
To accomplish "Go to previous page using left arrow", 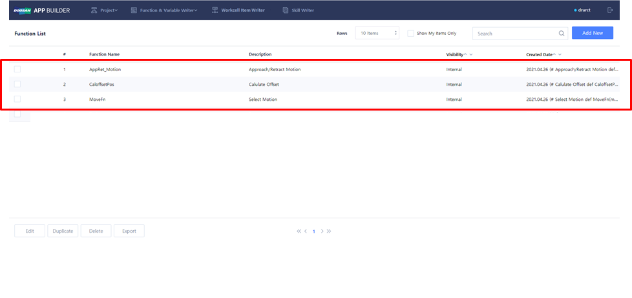I will (306, 231).
